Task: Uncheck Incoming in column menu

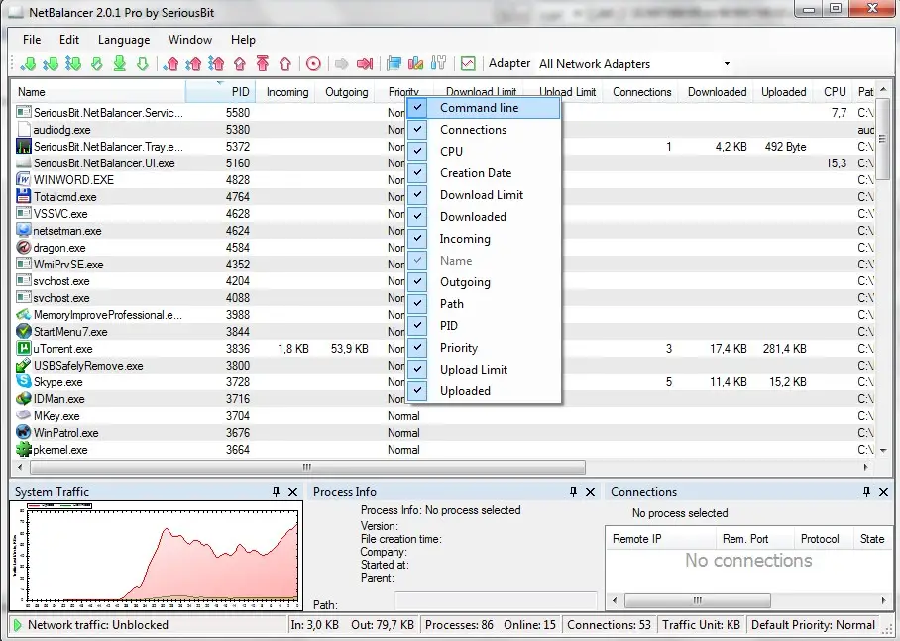Action: click(x=484, y=239)
